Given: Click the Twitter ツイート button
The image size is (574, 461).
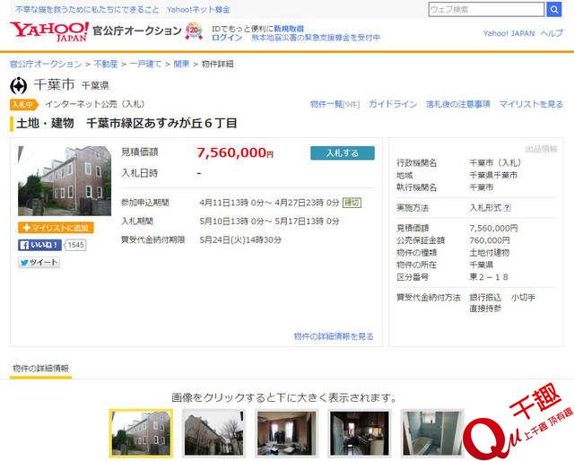Looking at the screenshot, I should pyautogui.click(x=39, y=263).
